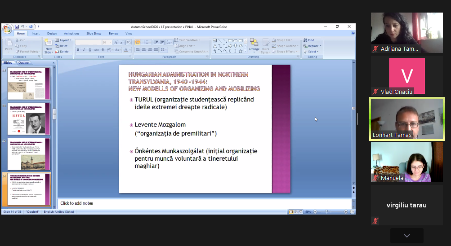Open the Shape Outline dropdown

[x=285, y=46]
